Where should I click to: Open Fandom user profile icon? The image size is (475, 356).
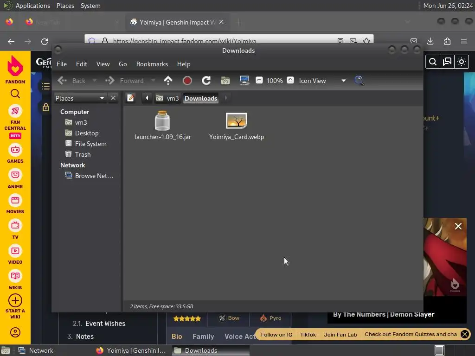tap(15, 332)
